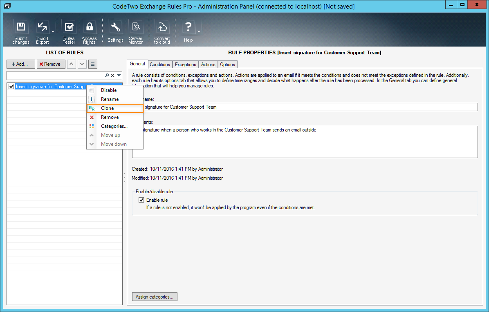
Task: Open the rules list options menu button
Action: (x=93, y=64)
